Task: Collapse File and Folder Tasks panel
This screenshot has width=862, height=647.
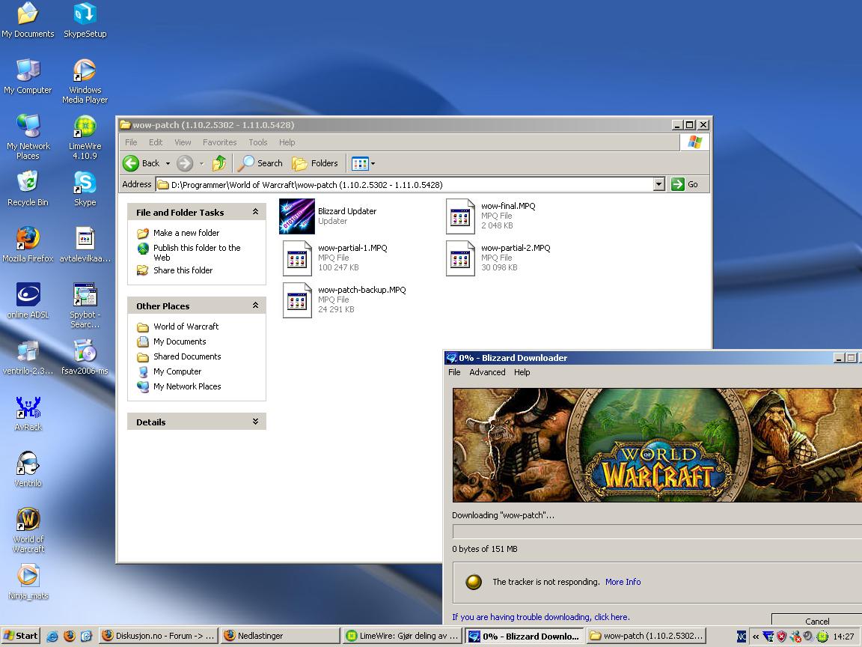Action: click(x=255, y=212)
